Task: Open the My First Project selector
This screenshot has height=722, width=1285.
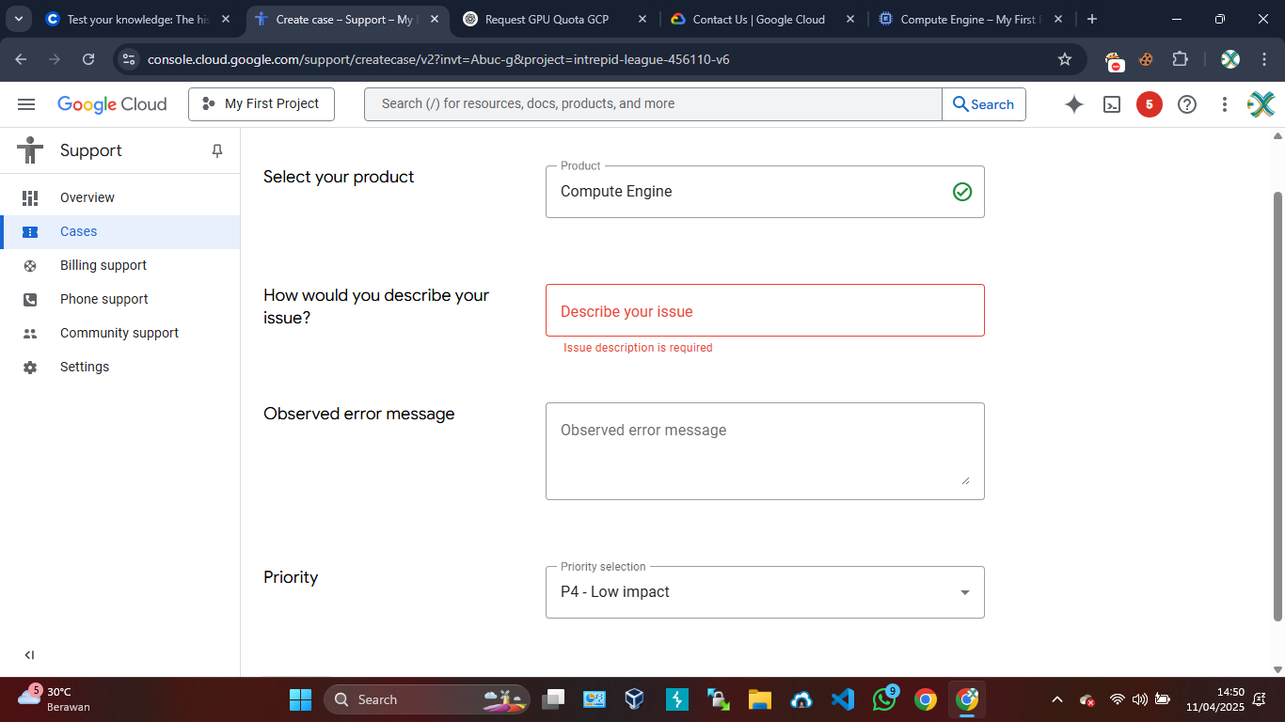Action: 262,104
